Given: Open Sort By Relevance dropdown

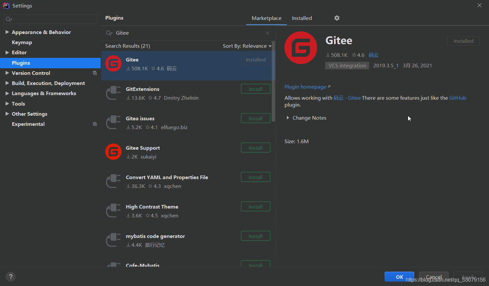Looking at the screenshot, I should pyautogui.click(x=247, y=46).
